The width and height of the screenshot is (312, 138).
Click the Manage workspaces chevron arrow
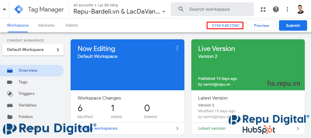tap(177, 128)
